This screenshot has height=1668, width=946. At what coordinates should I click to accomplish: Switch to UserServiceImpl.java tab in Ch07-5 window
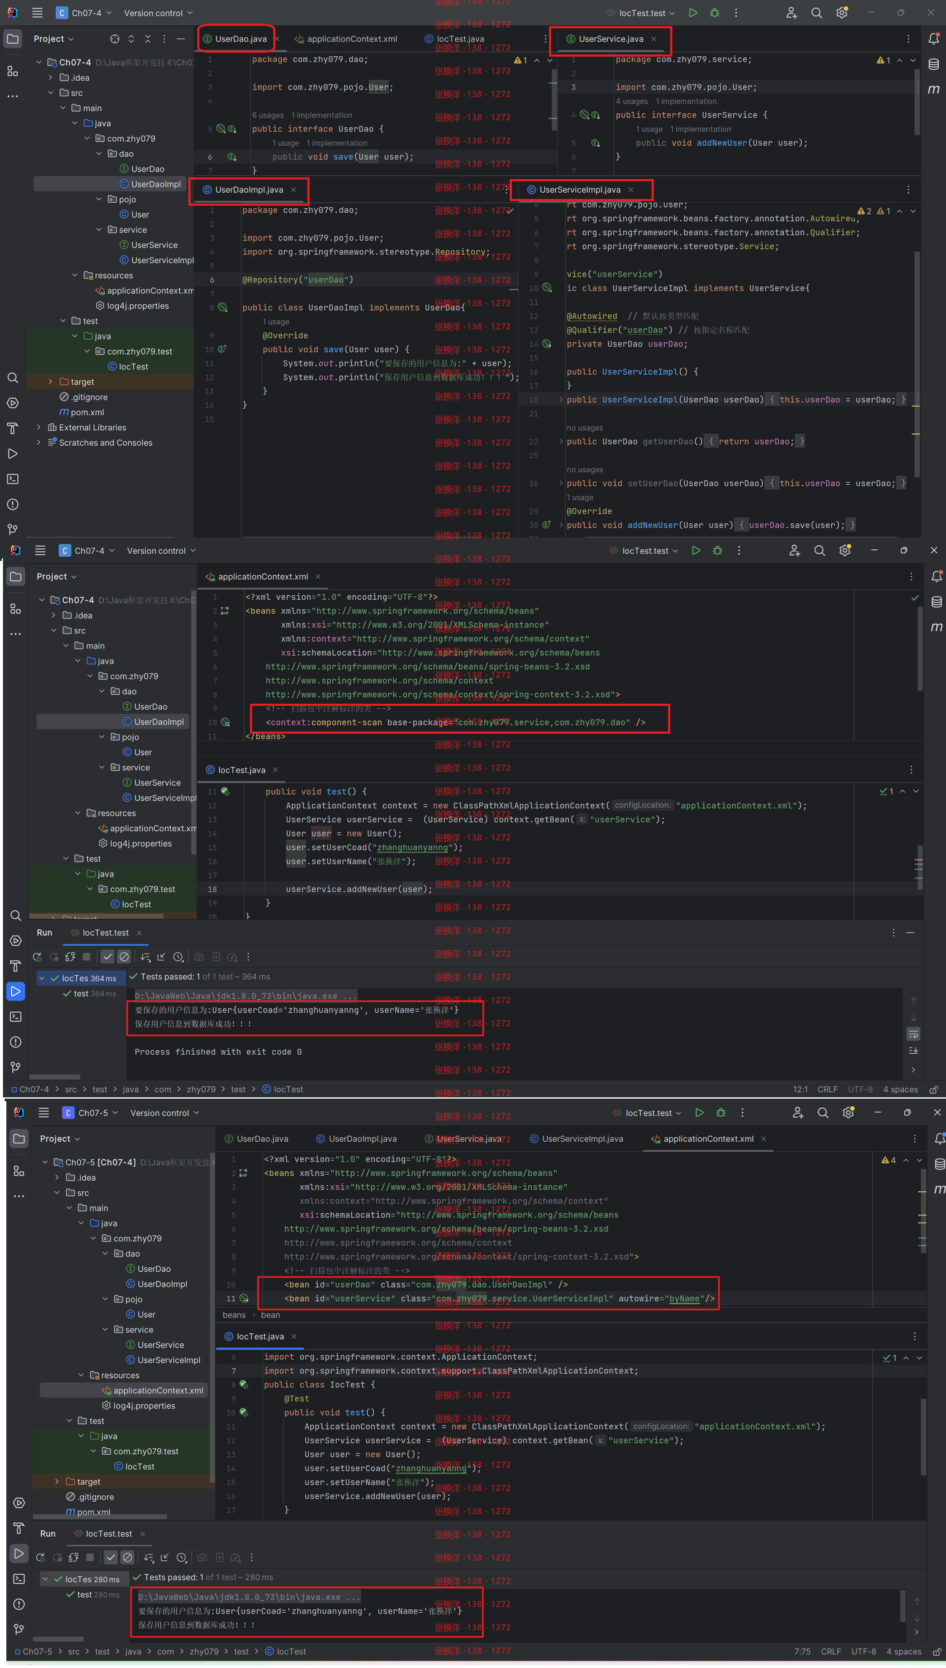point(576,1138)
